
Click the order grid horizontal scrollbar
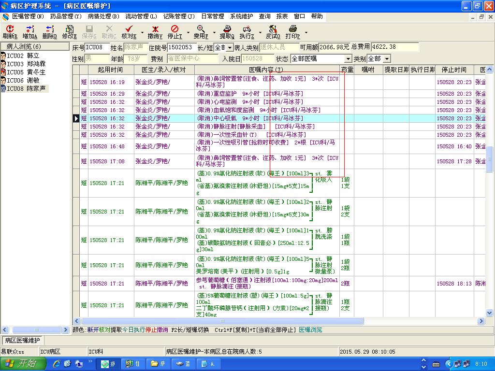coord(222,321)
